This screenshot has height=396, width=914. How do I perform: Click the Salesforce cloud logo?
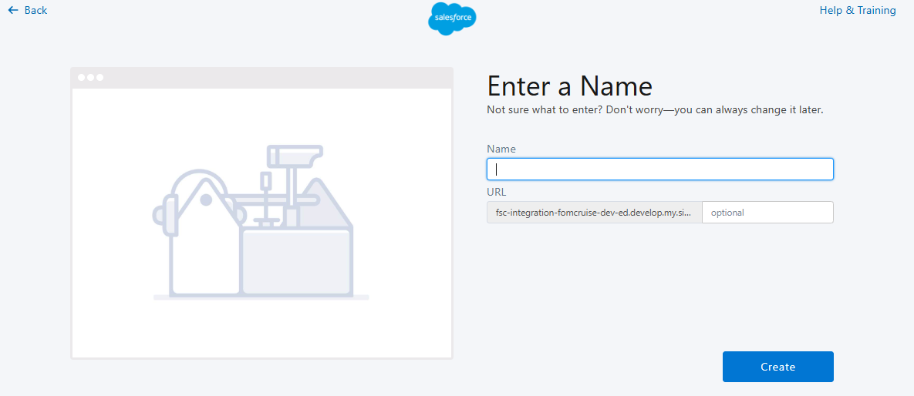coord(452,18)
